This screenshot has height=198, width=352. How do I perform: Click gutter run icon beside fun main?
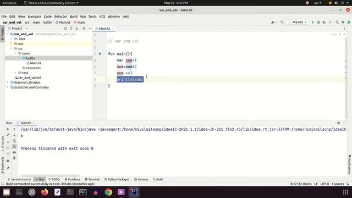(100, 54)
